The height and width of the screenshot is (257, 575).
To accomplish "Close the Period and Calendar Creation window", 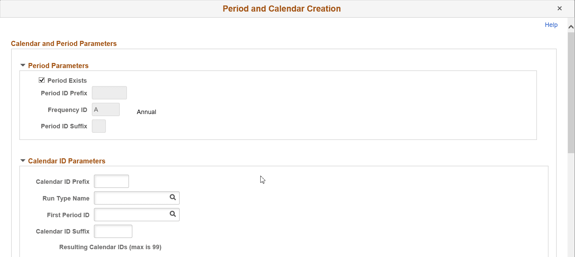I will coord(560,8).
